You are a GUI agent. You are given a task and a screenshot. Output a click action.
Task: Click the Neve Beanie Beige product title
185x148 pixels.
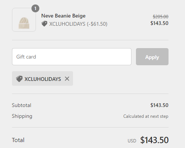coord(63,16)
